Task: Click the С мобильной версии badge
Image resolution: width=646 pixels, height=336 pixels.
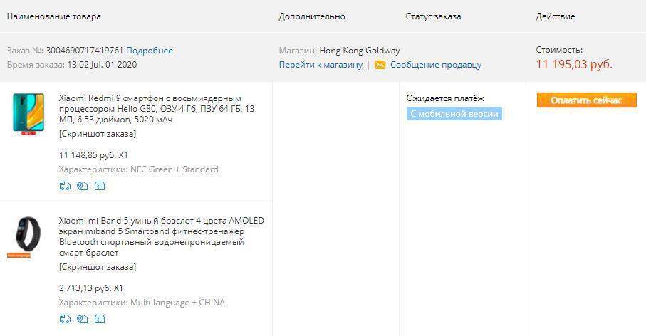Action: 454,114
